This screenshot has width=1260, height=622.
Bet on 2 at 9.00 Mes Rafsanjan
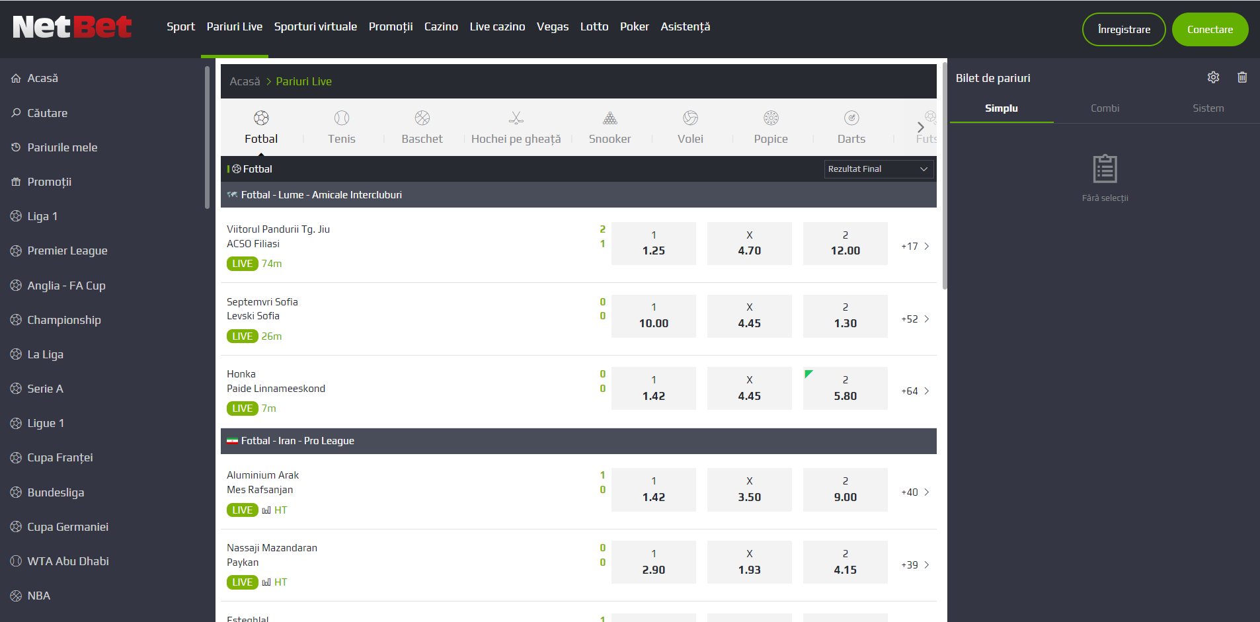846,490
